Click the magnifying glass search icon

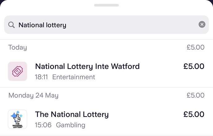11,25
